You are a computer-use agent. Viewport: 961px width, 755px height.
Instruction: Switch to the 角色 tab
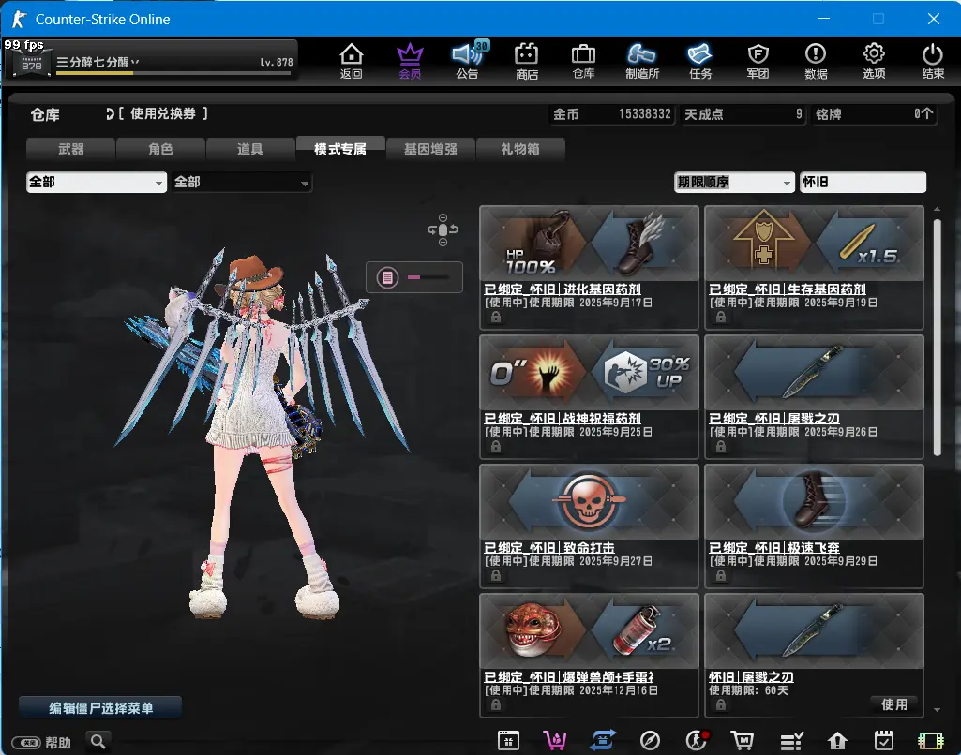point(160,149)
